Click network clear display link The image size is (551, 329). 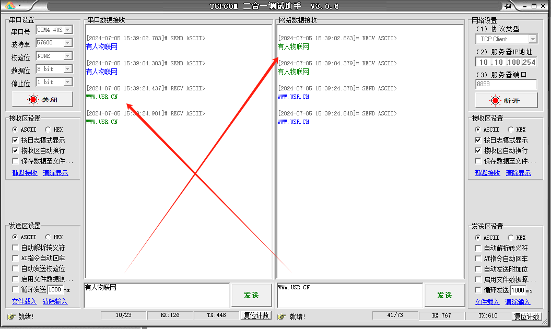[x=518, y=172]
